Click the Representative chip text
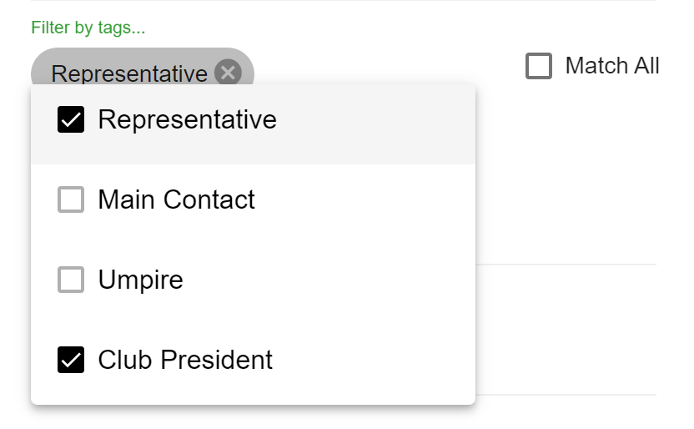The height and width of the screenshot is (429, 694). pyautogui.click(x=129, y=73)
